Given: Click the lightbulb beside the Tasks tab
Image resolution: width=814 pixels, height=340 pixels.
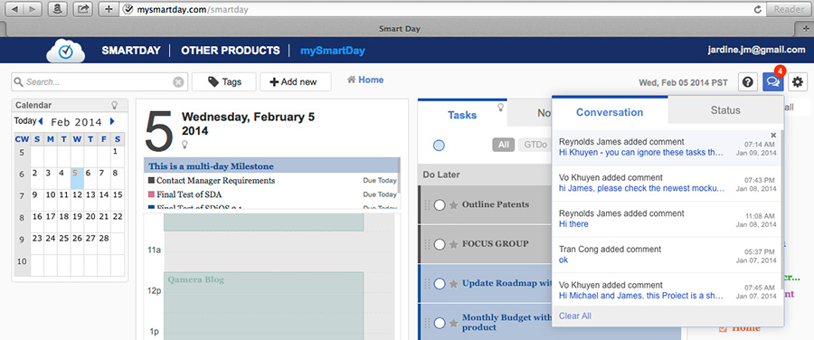Looking at the screenshot, I should [x=501, y=107].
